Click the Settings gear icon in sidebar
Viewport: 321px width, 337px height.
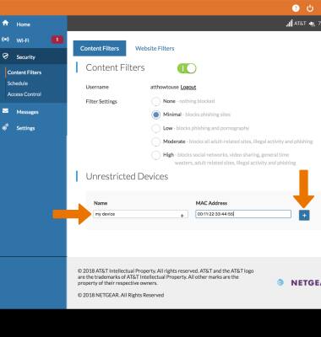pos(5,127)
